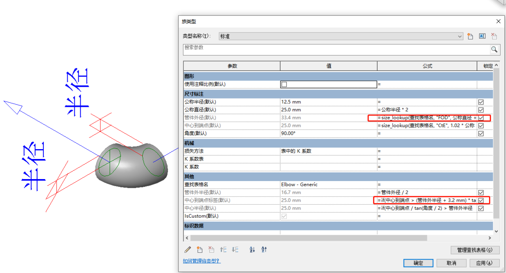Click the 16.7 mm value cell
This screenshot has height=273, width=506.
click(329, 193)
